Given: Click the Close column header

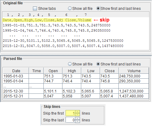Looking at the screenshot, I should [x=109, y=71].
